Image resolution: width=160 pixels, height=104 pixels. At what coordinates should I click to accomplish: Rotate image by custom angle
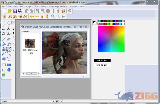(x=25, y=17)
